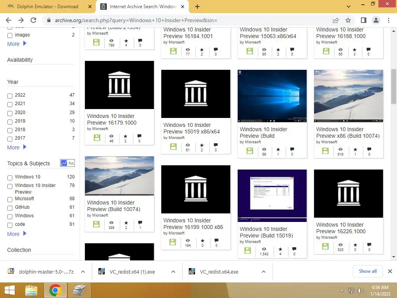Enable the Windows 10 Insider Preview topic filter
This screenshot has height=298, width=397.
point(10,186)
